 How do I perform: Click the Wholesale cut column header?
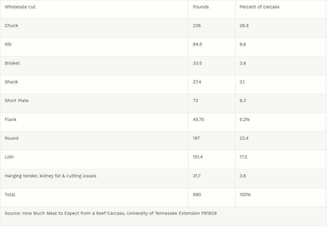coord(20,7)
